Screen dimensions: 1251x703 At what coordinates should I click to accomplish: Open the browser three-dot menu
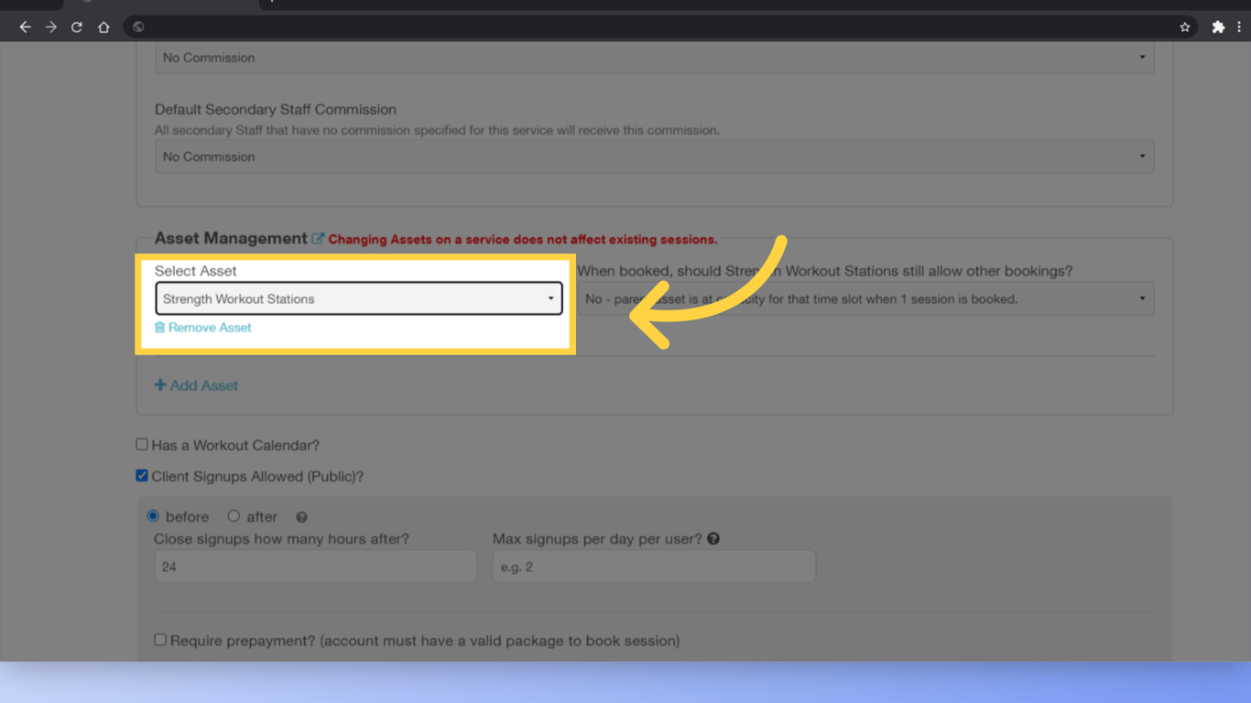(x=1239, y=27)
